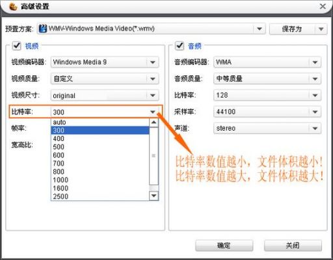The width and height of the screenshot is (333, 260).
Task: Select auto in bitrate list
Action: click(x=100, y=122)
